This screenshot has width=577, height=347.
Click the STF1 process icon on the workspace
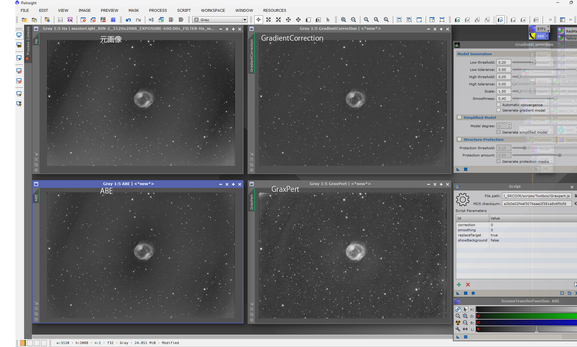(x=539, y=29)
